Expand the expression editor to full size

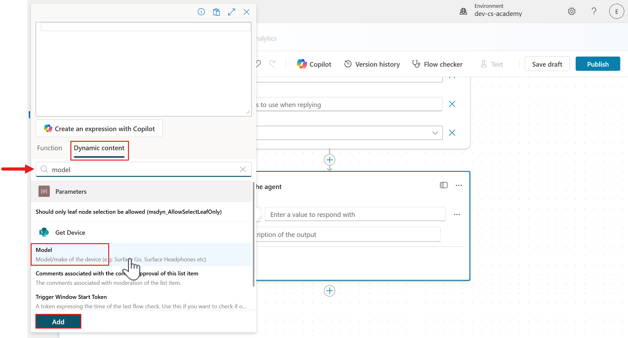pos(232,12)
